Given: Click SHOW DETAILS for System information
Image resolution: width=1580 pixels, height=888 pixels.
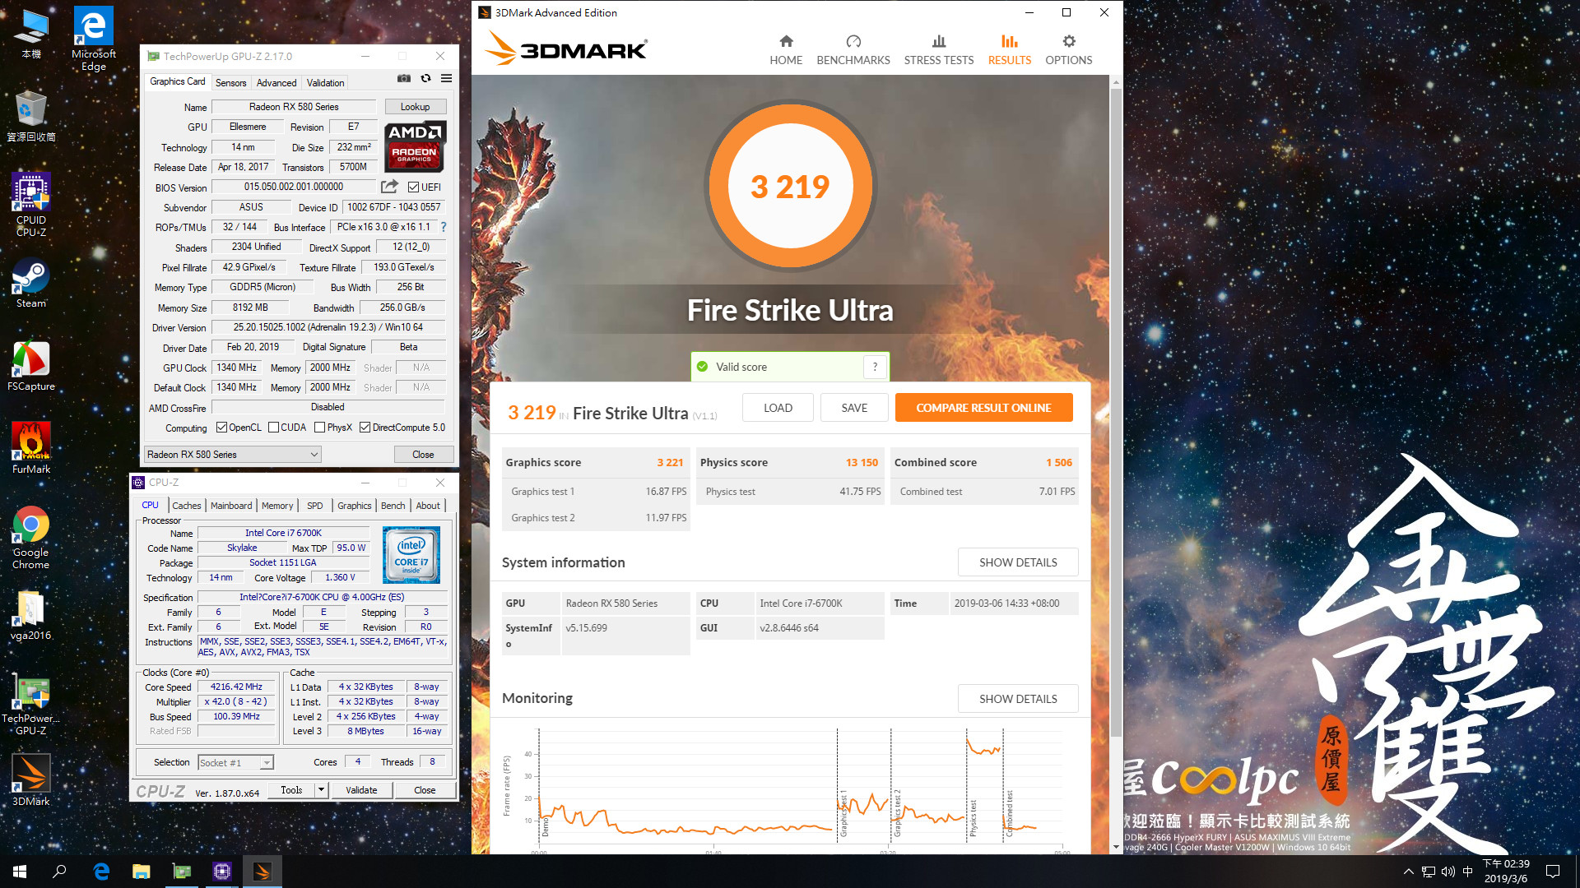Looking at the screenshot, I should coord(1018,562).
